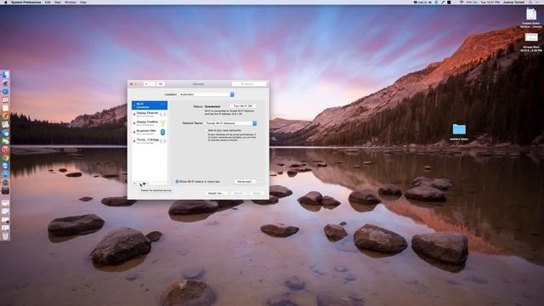Click the battery status in menu bar

pyautogui.click(x=472, y=2)
